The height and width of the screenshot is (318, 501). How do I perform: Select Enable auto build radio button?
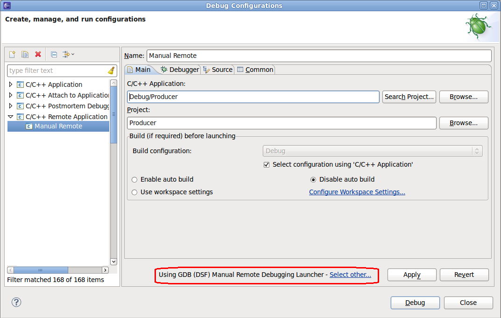tap(134, 180)
